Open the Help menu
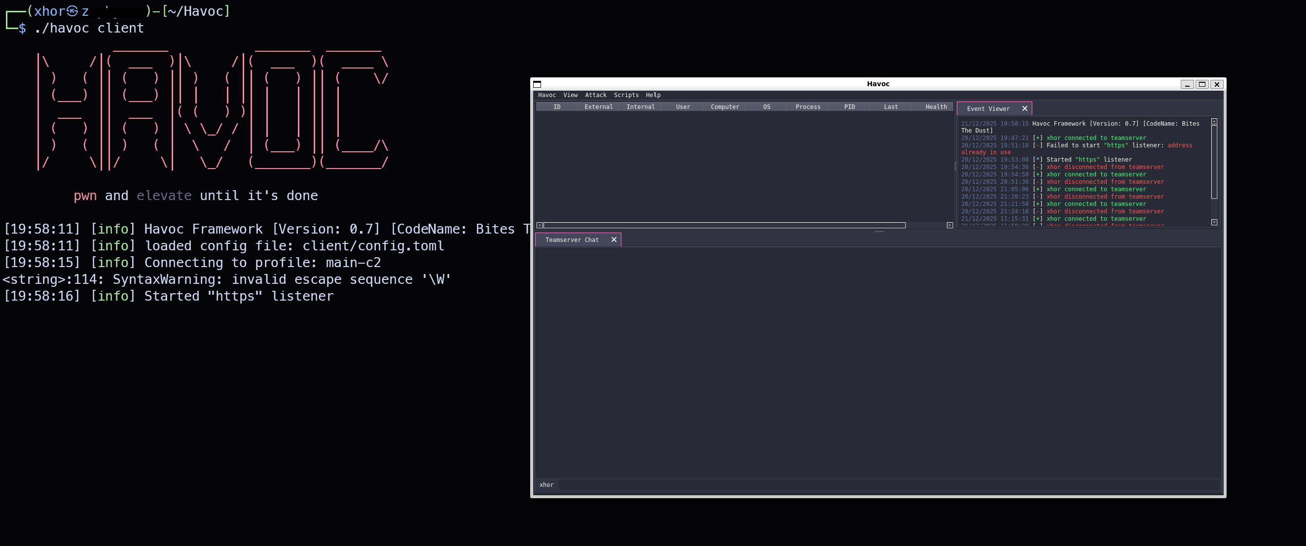This screenshot has height=546, width=1306. coord(653,95)
